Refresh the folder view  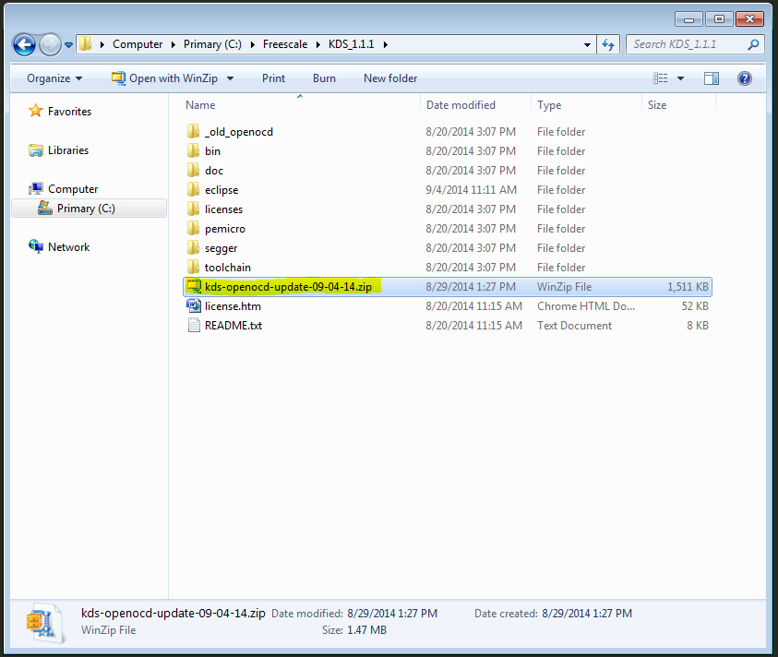coord(608,44)
